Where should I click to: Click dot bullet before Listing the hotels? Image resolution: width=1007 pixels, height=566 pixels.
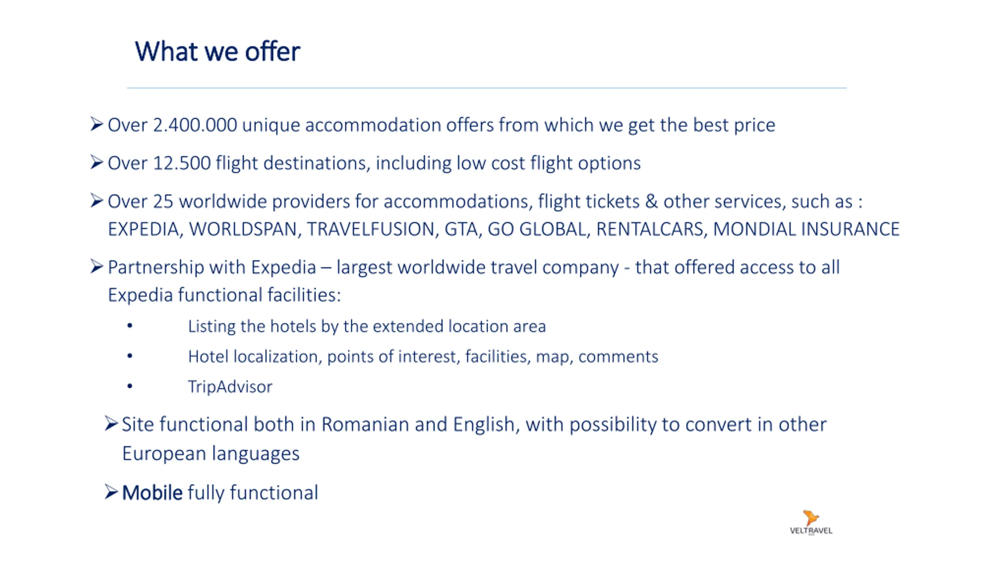130,326
